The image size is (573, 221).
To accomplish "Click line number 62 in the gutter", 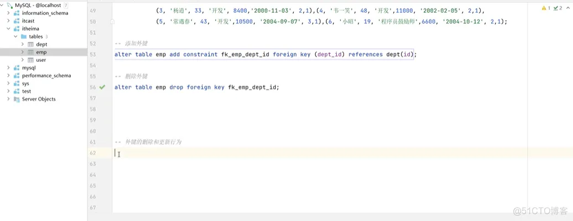I will point(92,152).
